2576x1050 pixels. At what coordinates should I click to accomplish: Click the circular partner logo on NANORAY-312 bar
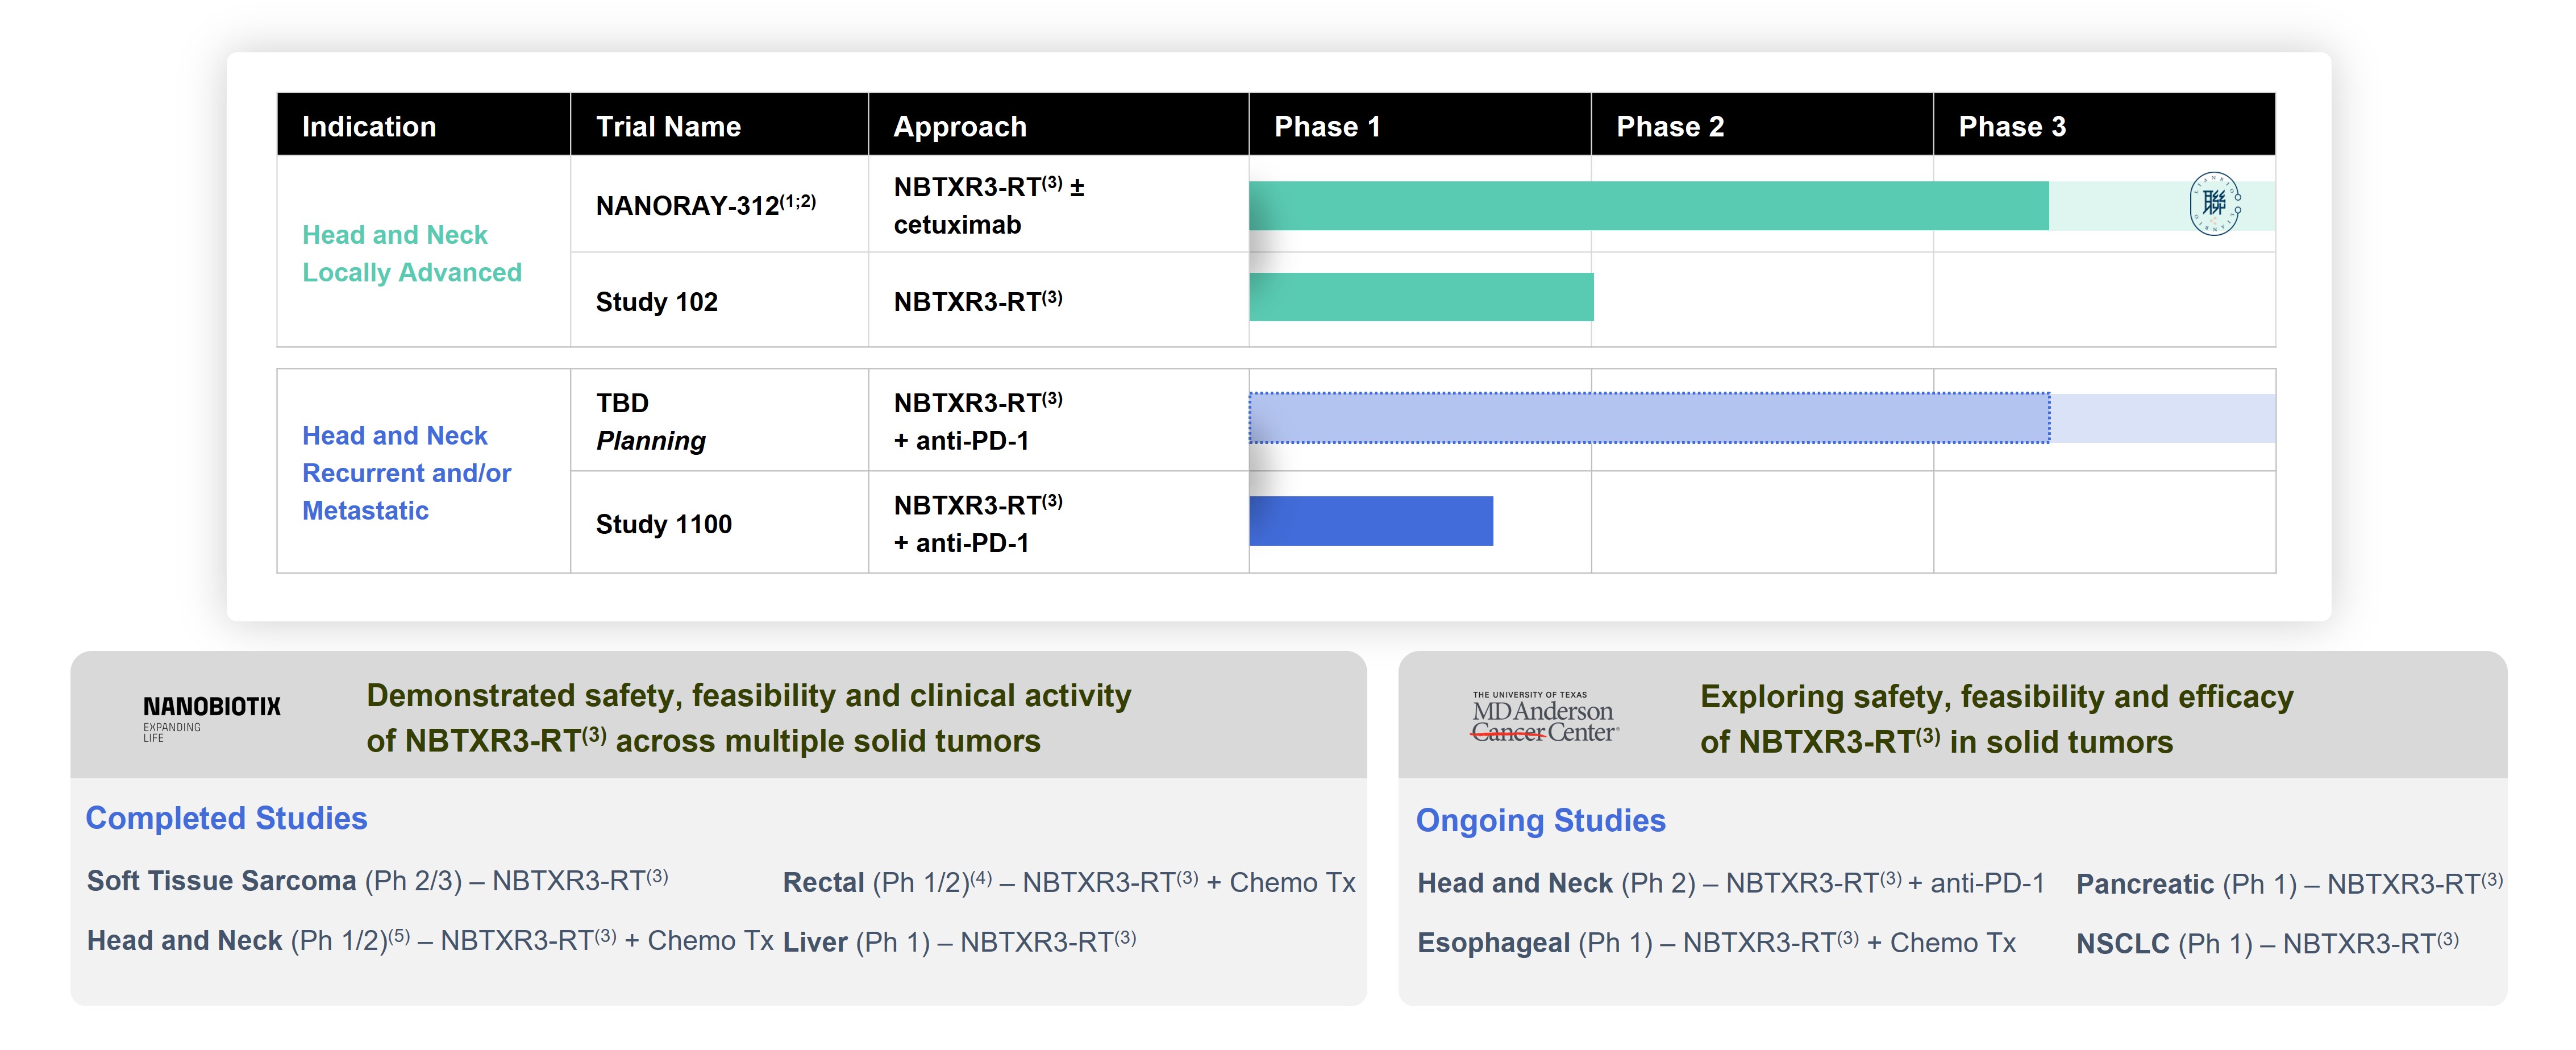[2214, 204]
